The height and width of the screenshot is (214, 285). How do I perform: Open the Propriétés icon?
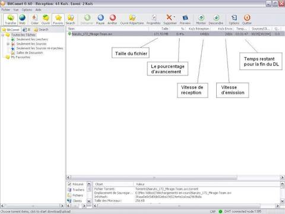click(x=153, y=20)
